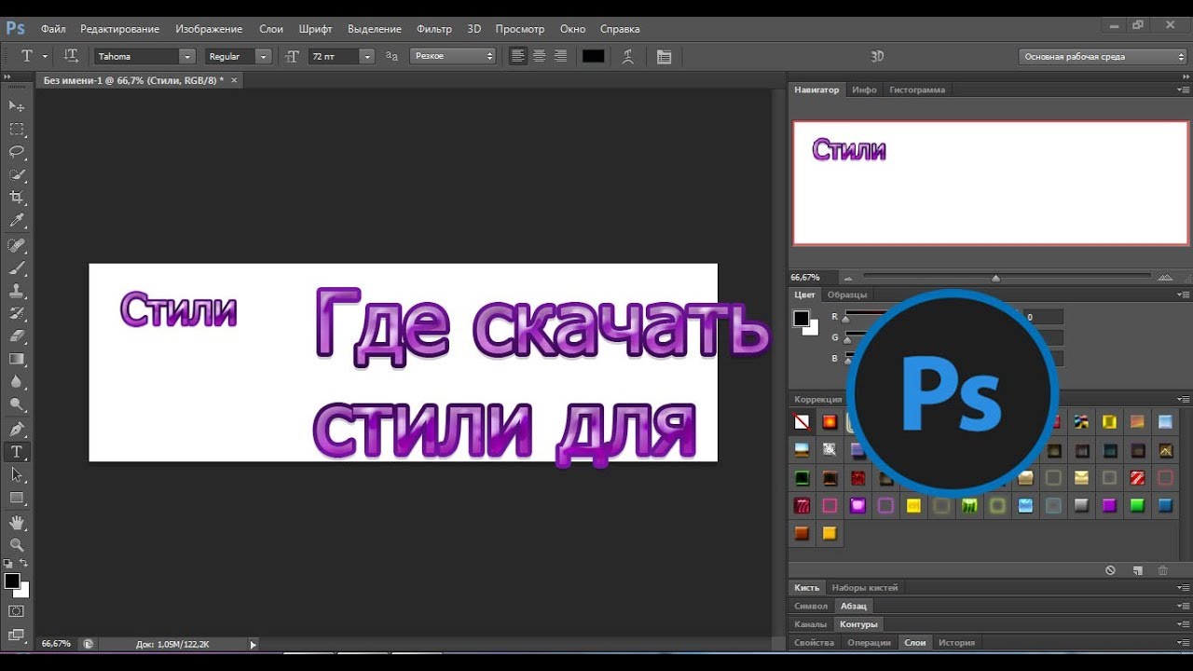Select the History Brush tool

17,313
